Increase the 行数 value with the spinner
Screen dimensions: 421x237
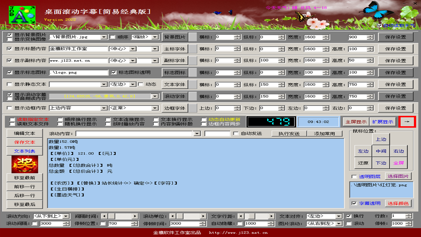[409, 215]
